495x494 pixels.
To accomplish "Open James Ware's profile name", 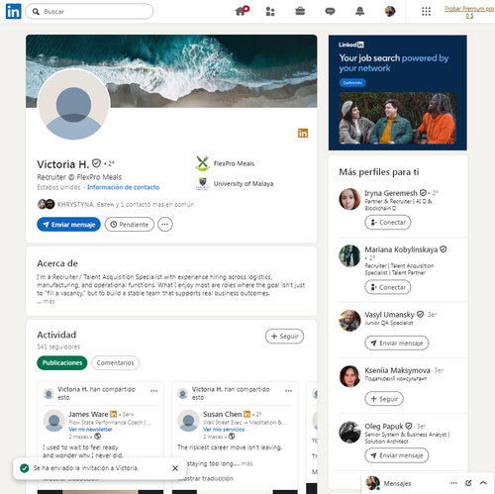I will coord(88,414).
